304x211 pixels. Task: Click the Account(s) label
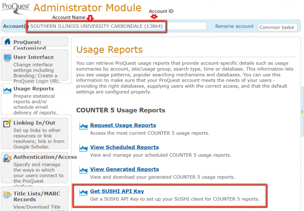(16, 26)
